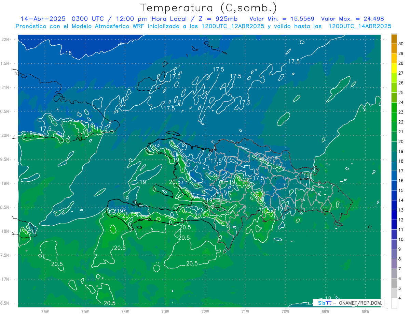Click the legend swatch between 11 and 12
Screen dimensions: 410x316
(x=394, y=225)
